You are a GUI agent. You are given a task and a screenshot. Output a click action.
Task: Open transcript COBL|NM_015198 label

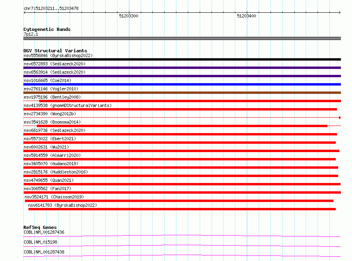point(40,242)
